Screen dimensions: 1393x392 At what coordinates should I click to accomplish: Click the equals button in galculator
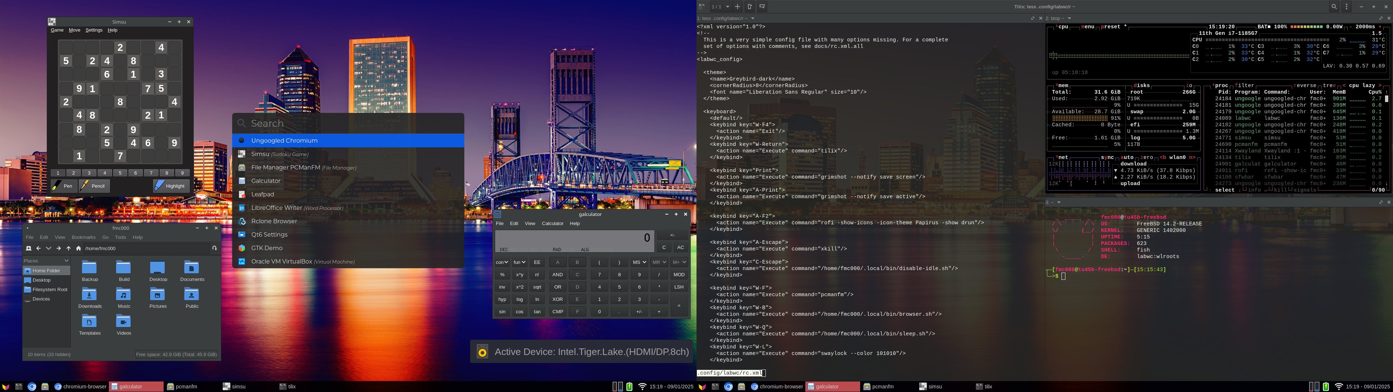click(x=679, y=306)
